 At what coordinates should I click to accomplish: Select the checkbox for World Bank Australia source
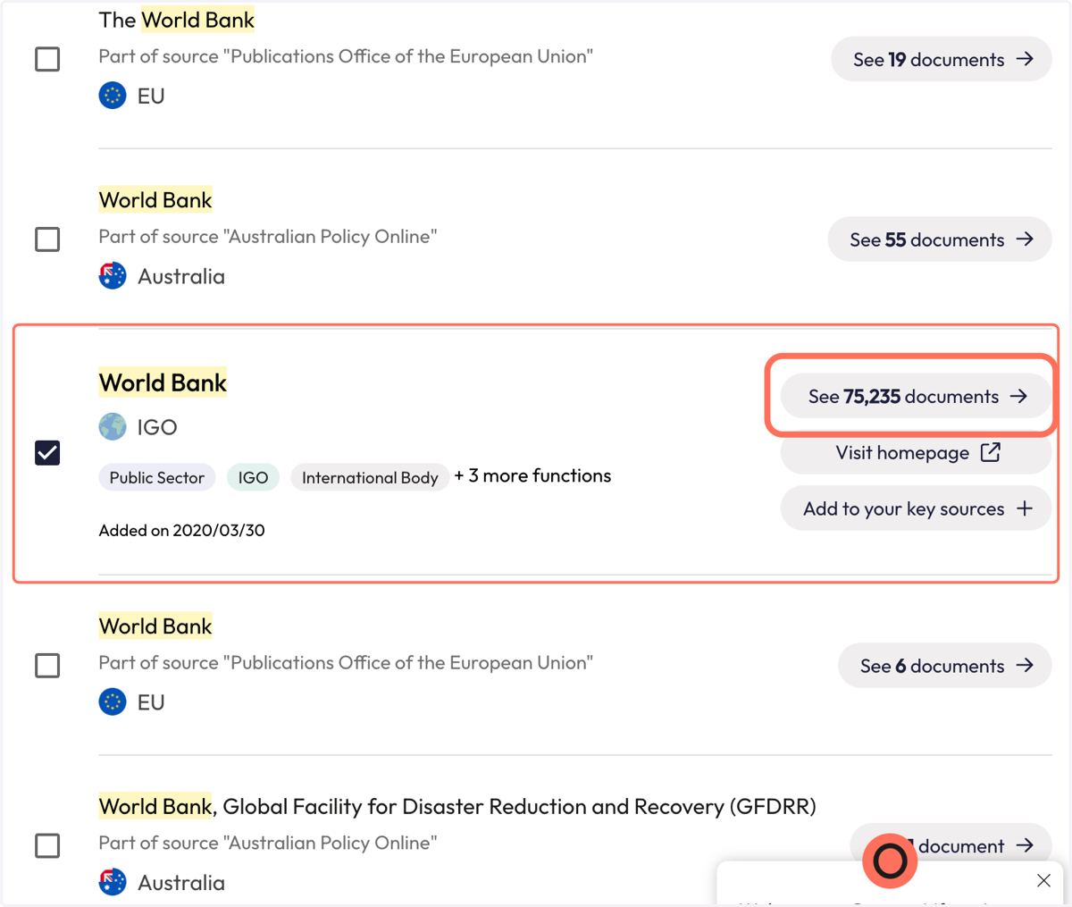(47, 239)
